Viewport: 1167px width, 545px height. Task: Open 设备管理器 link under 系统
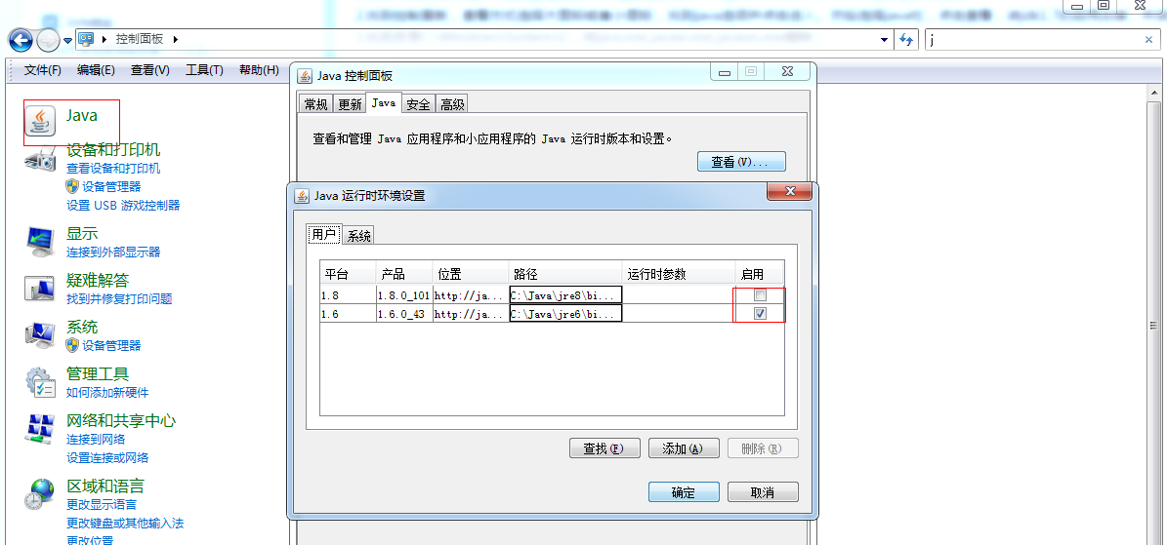(x=111, y=346)
